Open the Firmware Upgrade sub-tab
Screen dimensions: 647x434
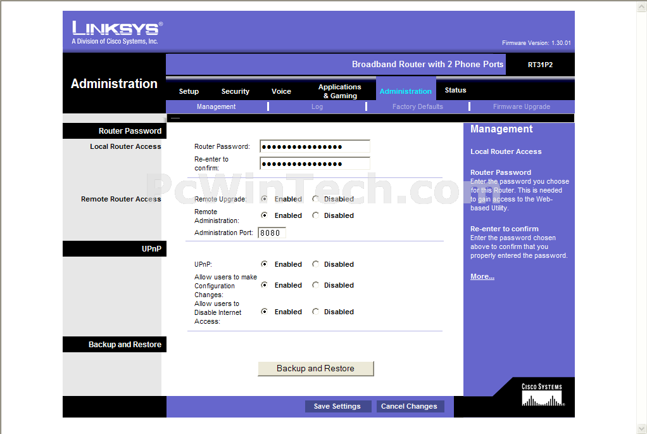[522, 106]
